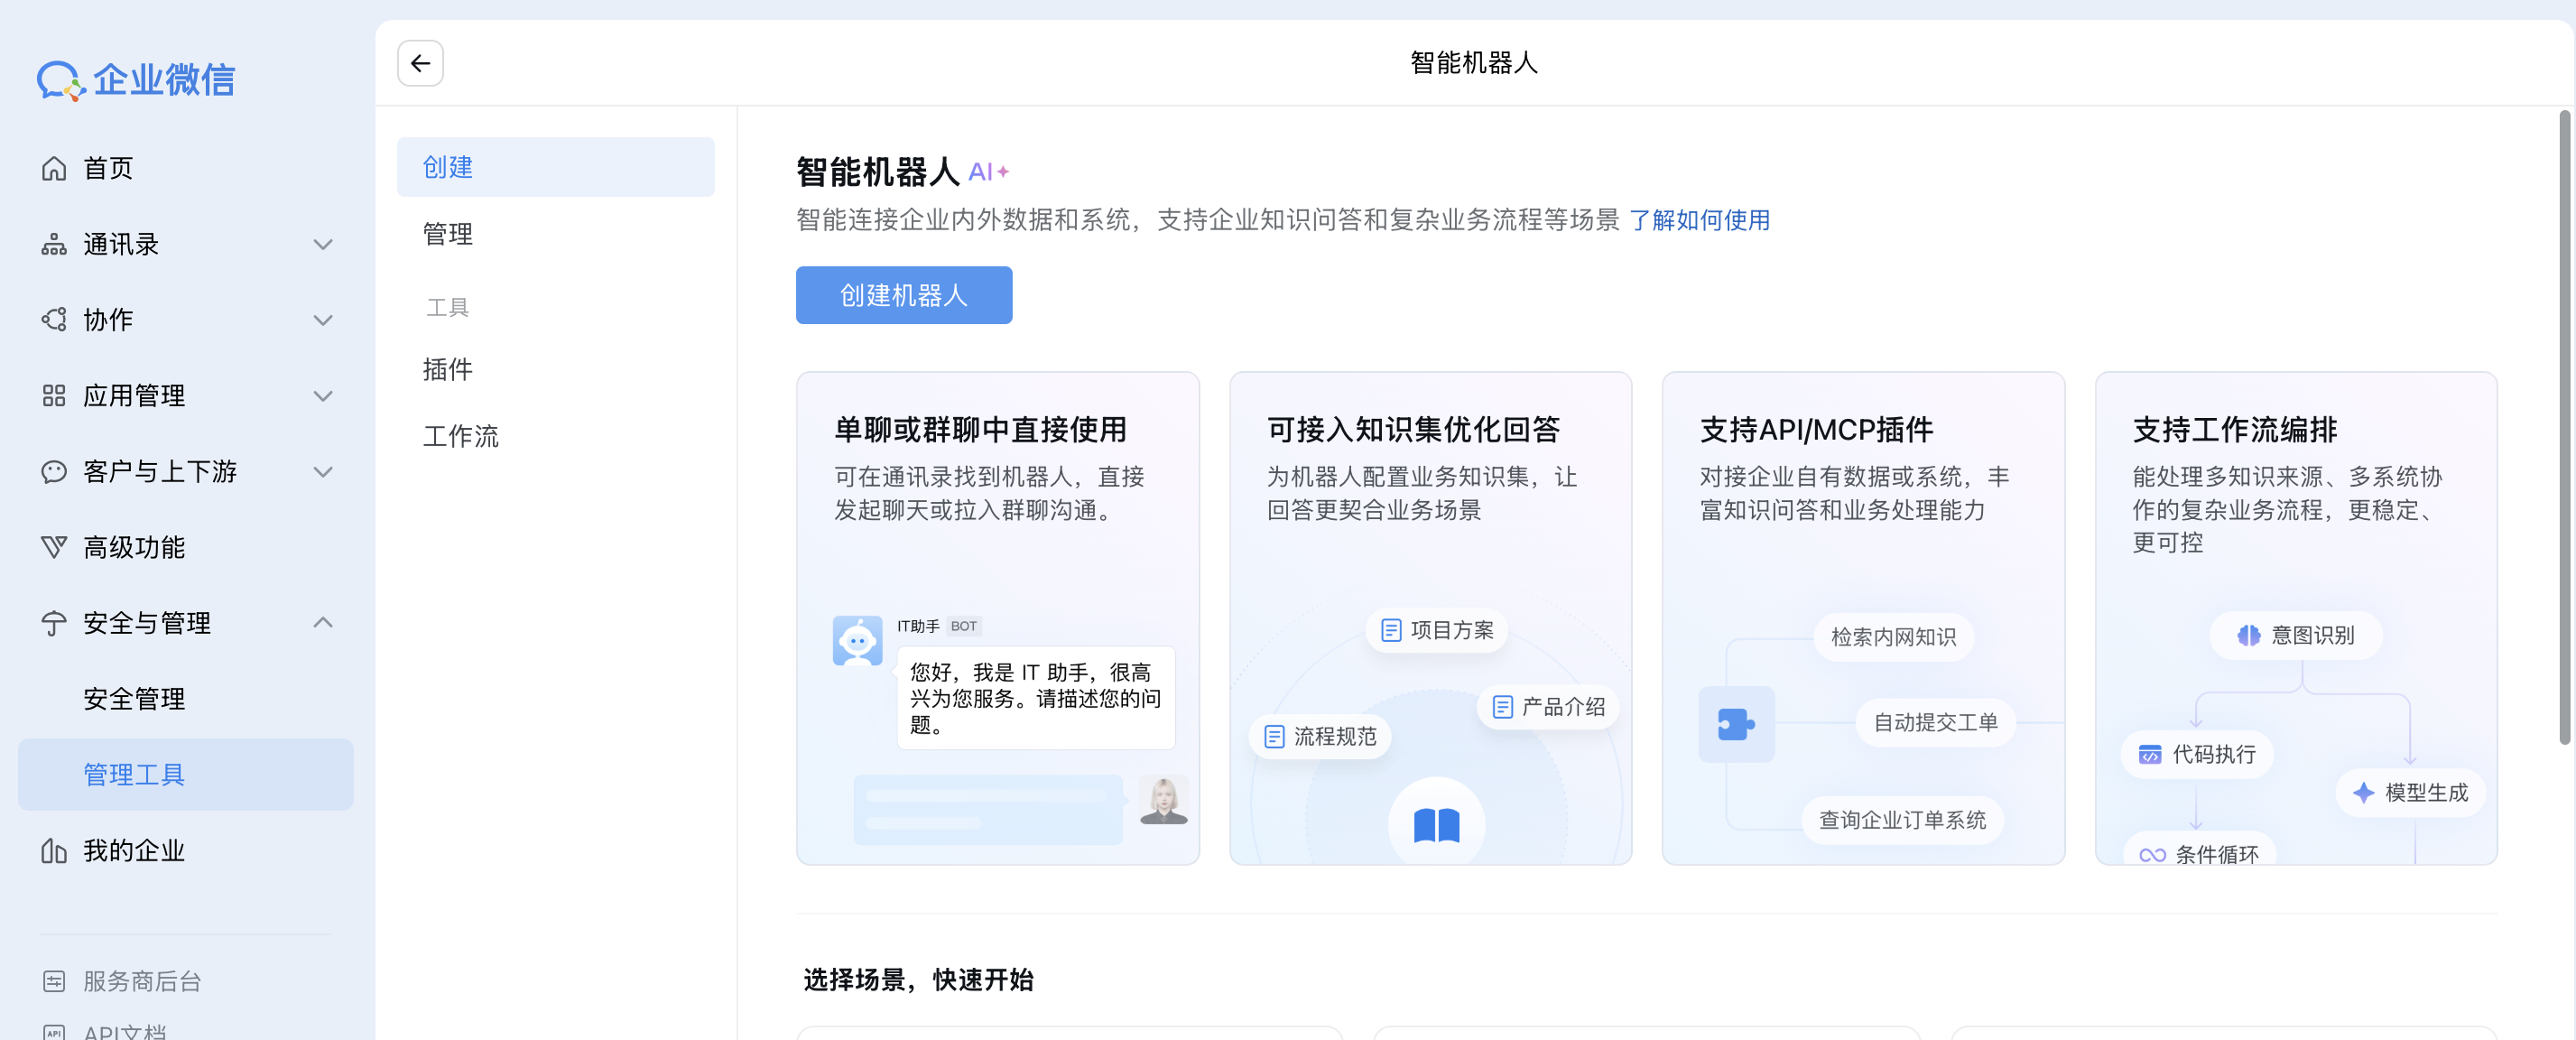Screen dimensions: 2576x1040
Task: Open 服务商后台 link
Action: pos(142,981)
